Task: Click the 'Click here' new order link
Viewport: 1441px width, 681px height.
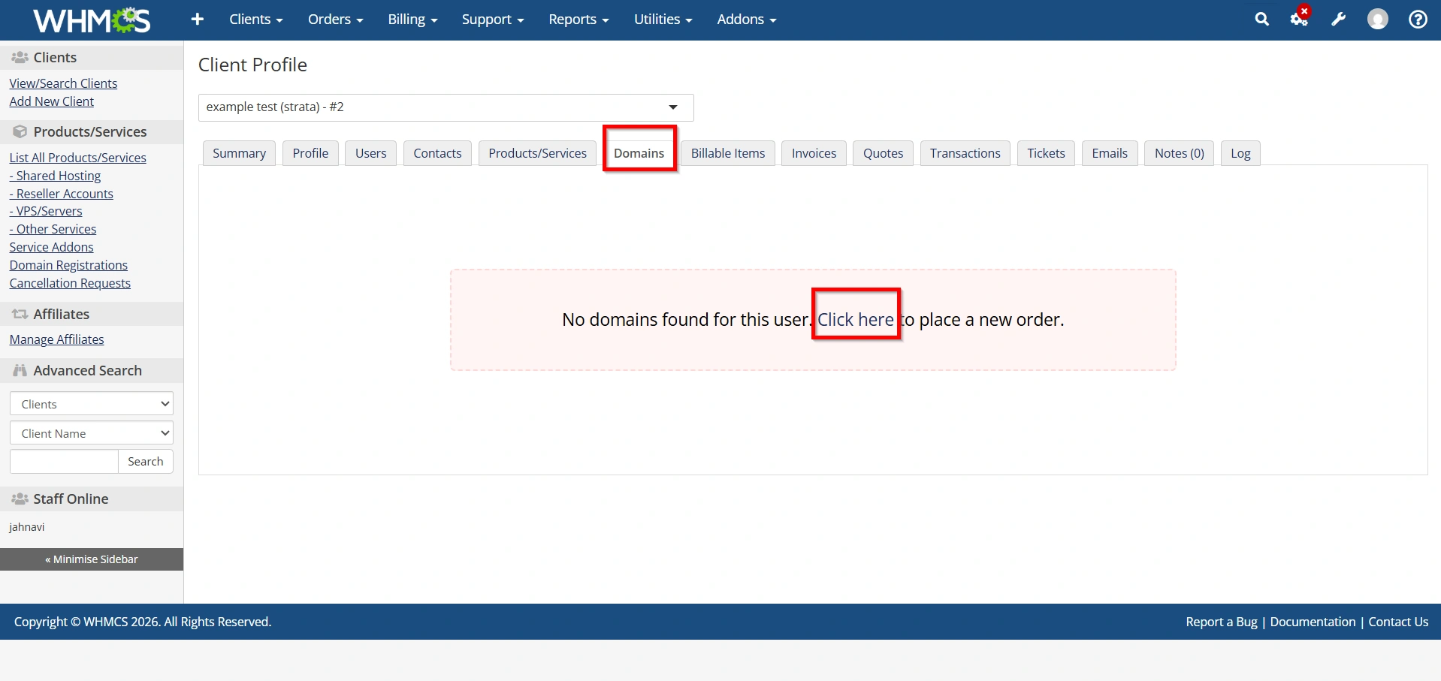Action: (856, 319)
